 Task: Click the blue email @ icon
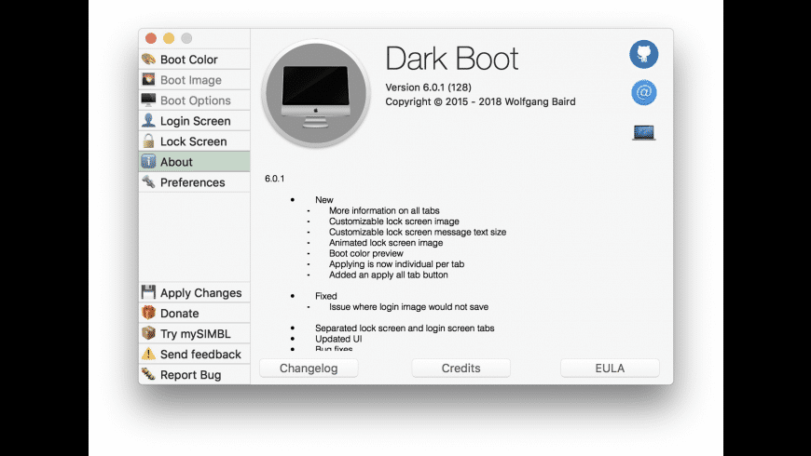pos(643,93)
